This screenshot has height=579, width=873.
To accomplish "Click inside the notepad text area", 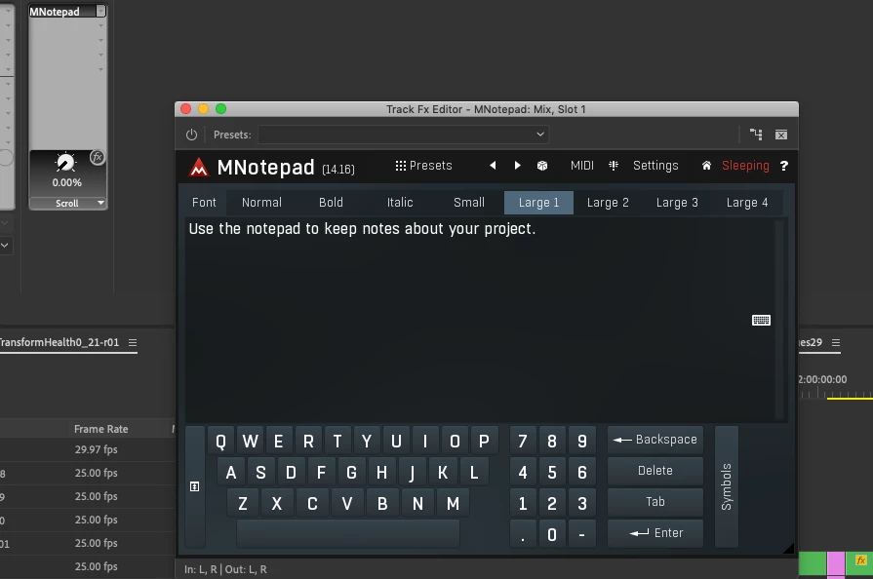I will pyautogui.click(x=479, y=320).
